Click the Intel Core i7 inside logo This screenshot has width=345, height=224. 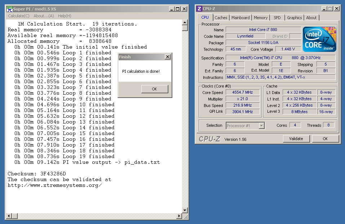pos(319,39)
